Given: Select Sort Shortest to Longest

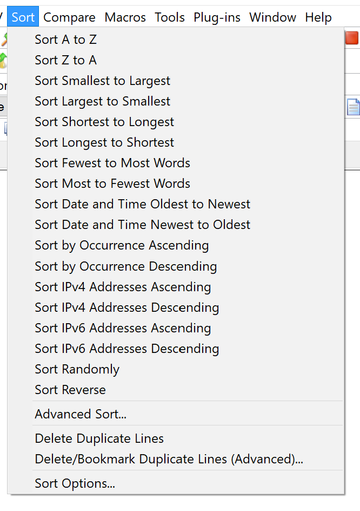Looking at the screenshot, I should click(x=176, y=122).
